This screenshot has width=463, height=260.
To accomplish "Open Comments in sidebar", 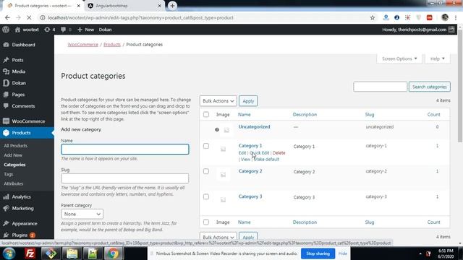I will (x=23, y=106).
